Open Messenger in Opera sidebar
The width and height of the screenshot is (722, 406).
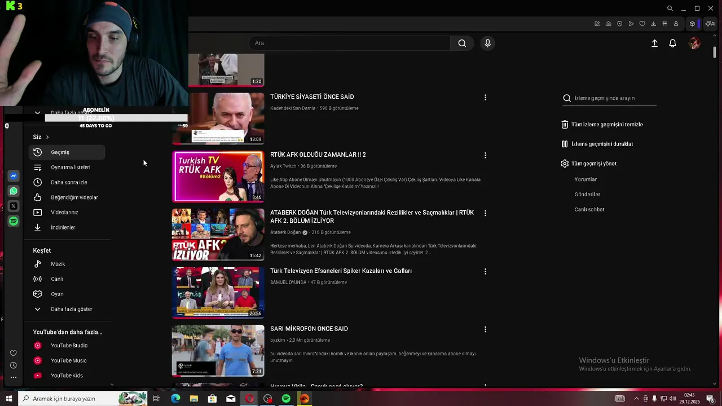pos(14,176)
